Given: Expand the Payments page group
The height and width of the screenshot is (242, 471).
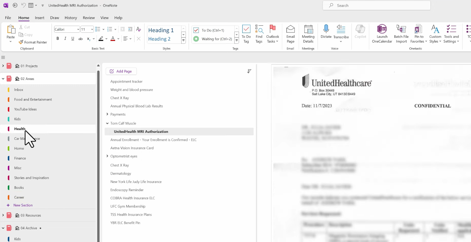Looking at the screenshot, I should point(107,114).
